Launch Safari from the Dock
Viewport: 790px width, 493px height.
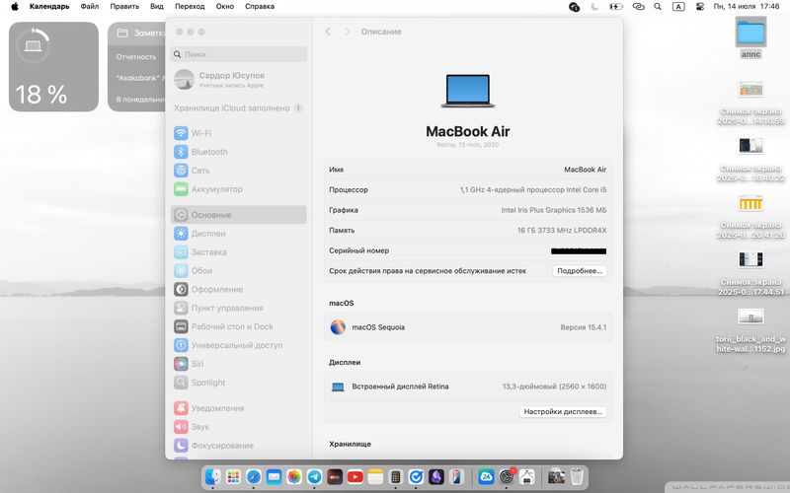254,476
